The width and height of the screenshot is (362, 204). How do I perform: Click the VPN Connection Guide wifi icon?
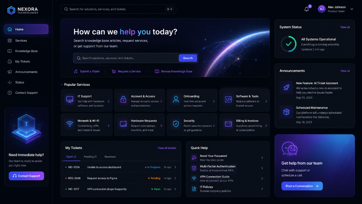194,178
